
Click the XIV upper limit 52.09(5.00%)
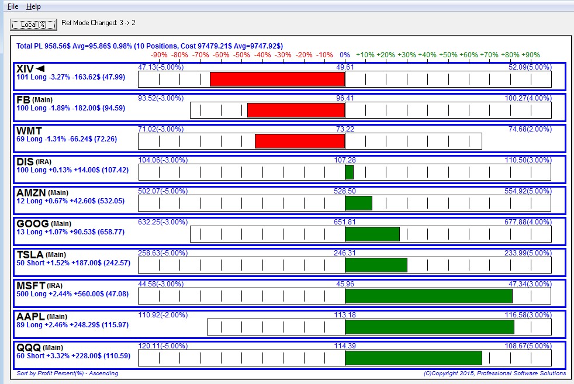point(530,67)
